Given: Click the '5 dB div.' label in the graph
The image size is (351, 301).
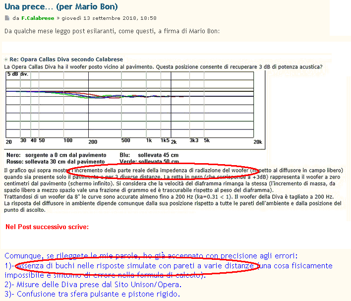Looking at the screenshot, I should (18, 74).
